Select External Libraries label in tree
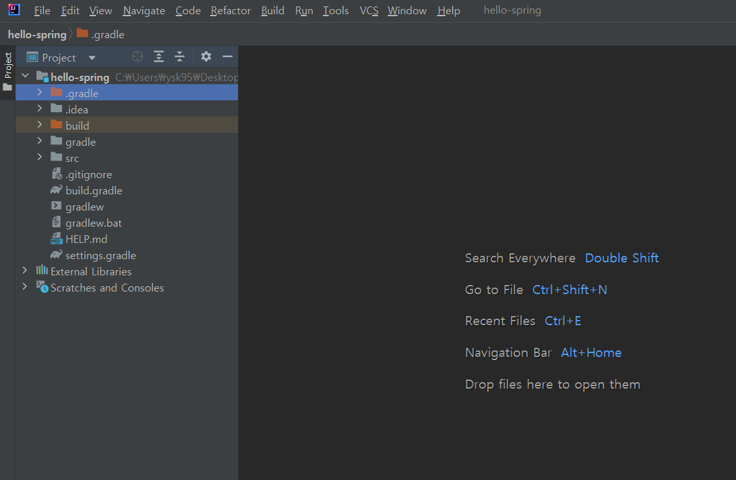Screen dimensions: 736x480 point(91,272)
